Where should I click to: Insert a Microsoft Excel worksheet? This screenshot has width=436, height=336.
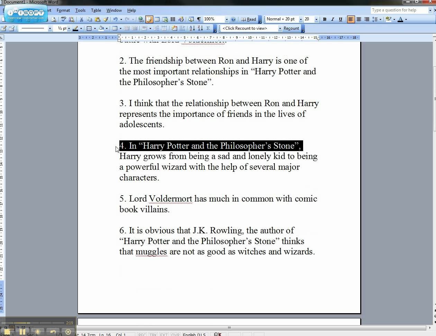[x=165, y=19]
